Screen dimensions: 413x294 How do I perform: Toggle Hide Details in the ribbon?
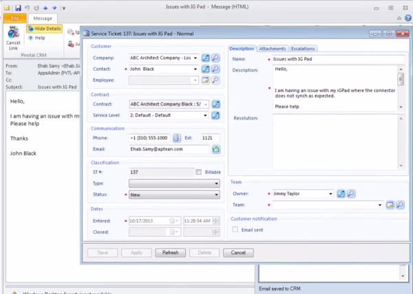click(x=45, y=29)
